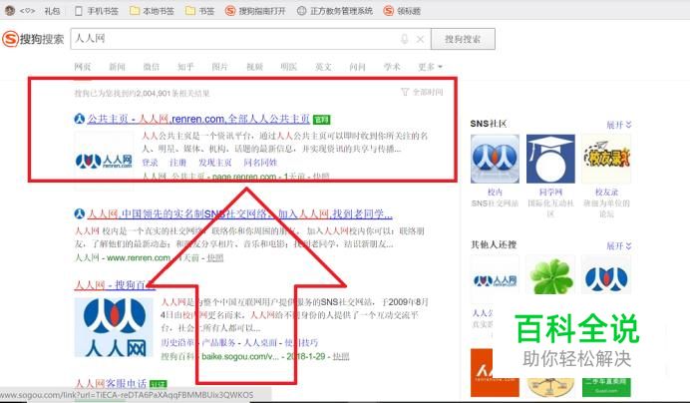690x403 pixels.
Task: Open the 正方教务管理系统 bookmark
Action: click(335, 11)
